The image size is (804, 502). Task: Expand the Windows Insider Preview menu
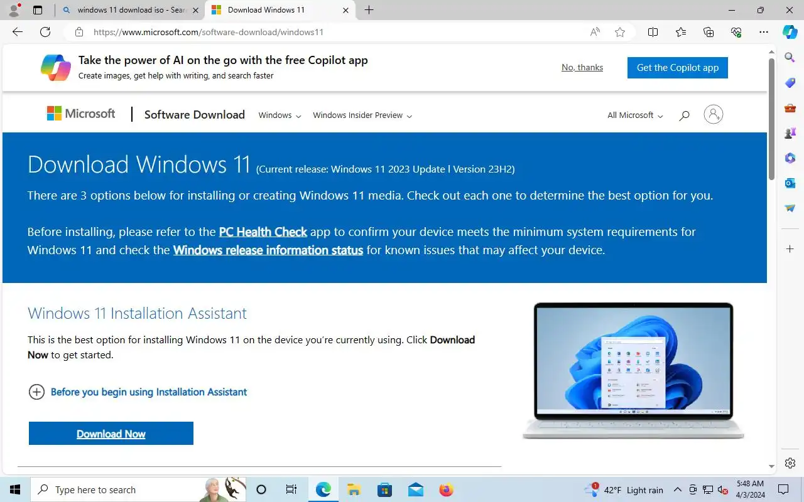click(x=362, y=115)
